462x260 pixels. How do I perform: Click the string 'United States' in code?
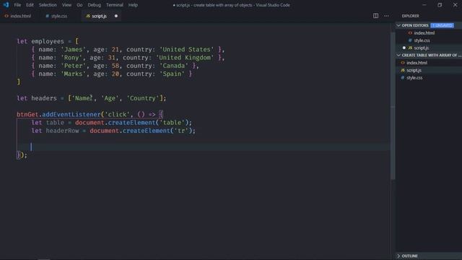coord(186,50)
